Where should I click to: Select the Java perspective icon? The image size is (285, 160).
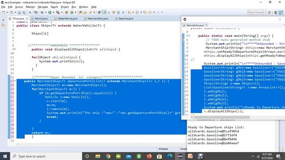click(x=281, y=12)
